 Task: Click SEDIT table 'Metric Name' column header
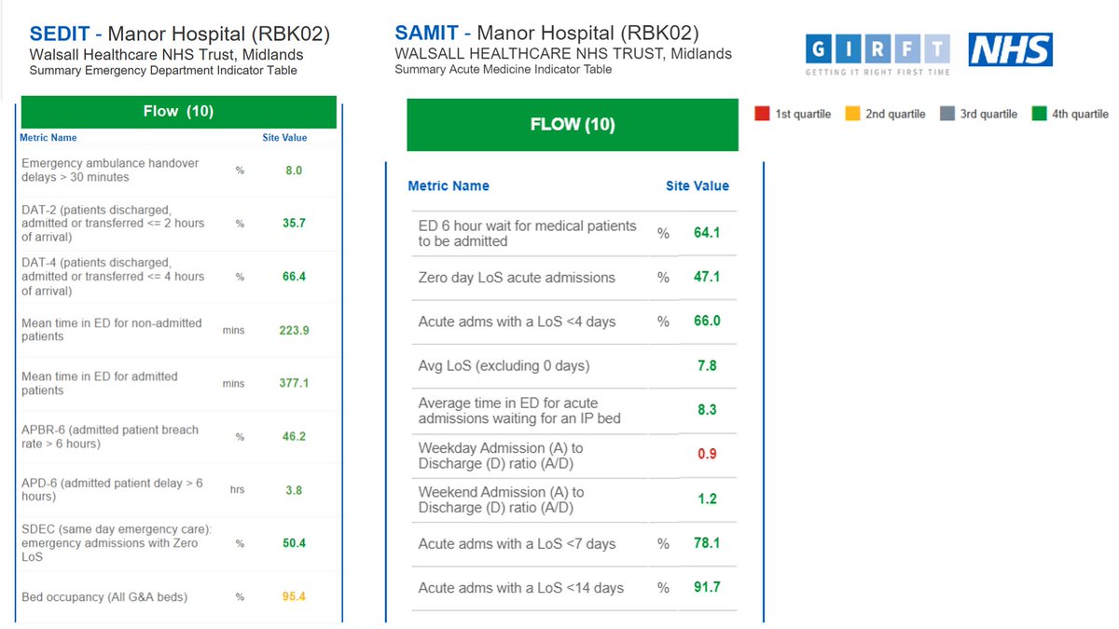pyautogui.click(x=48, y=138)
